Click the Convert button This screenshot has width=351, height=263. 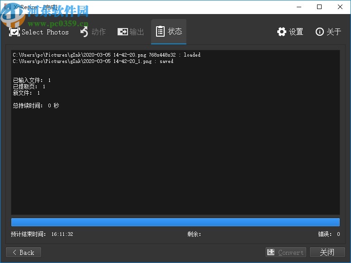(x=286, y=252)
